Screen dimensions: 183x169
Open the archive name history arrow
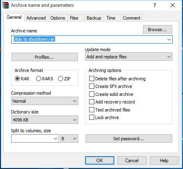169,40
